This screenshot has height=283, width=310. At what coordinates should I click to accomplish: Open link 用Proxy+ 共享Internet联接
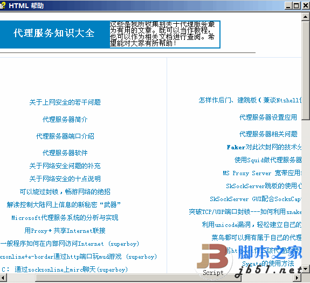pos(65,231)
